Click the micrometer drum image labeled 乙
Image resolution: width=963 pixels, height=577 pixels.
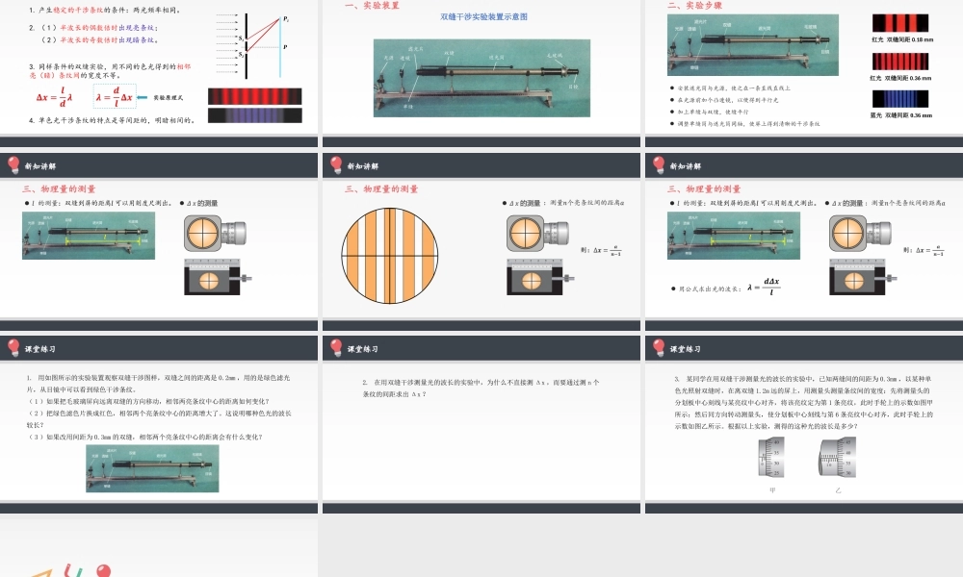(x=838, y=457)
